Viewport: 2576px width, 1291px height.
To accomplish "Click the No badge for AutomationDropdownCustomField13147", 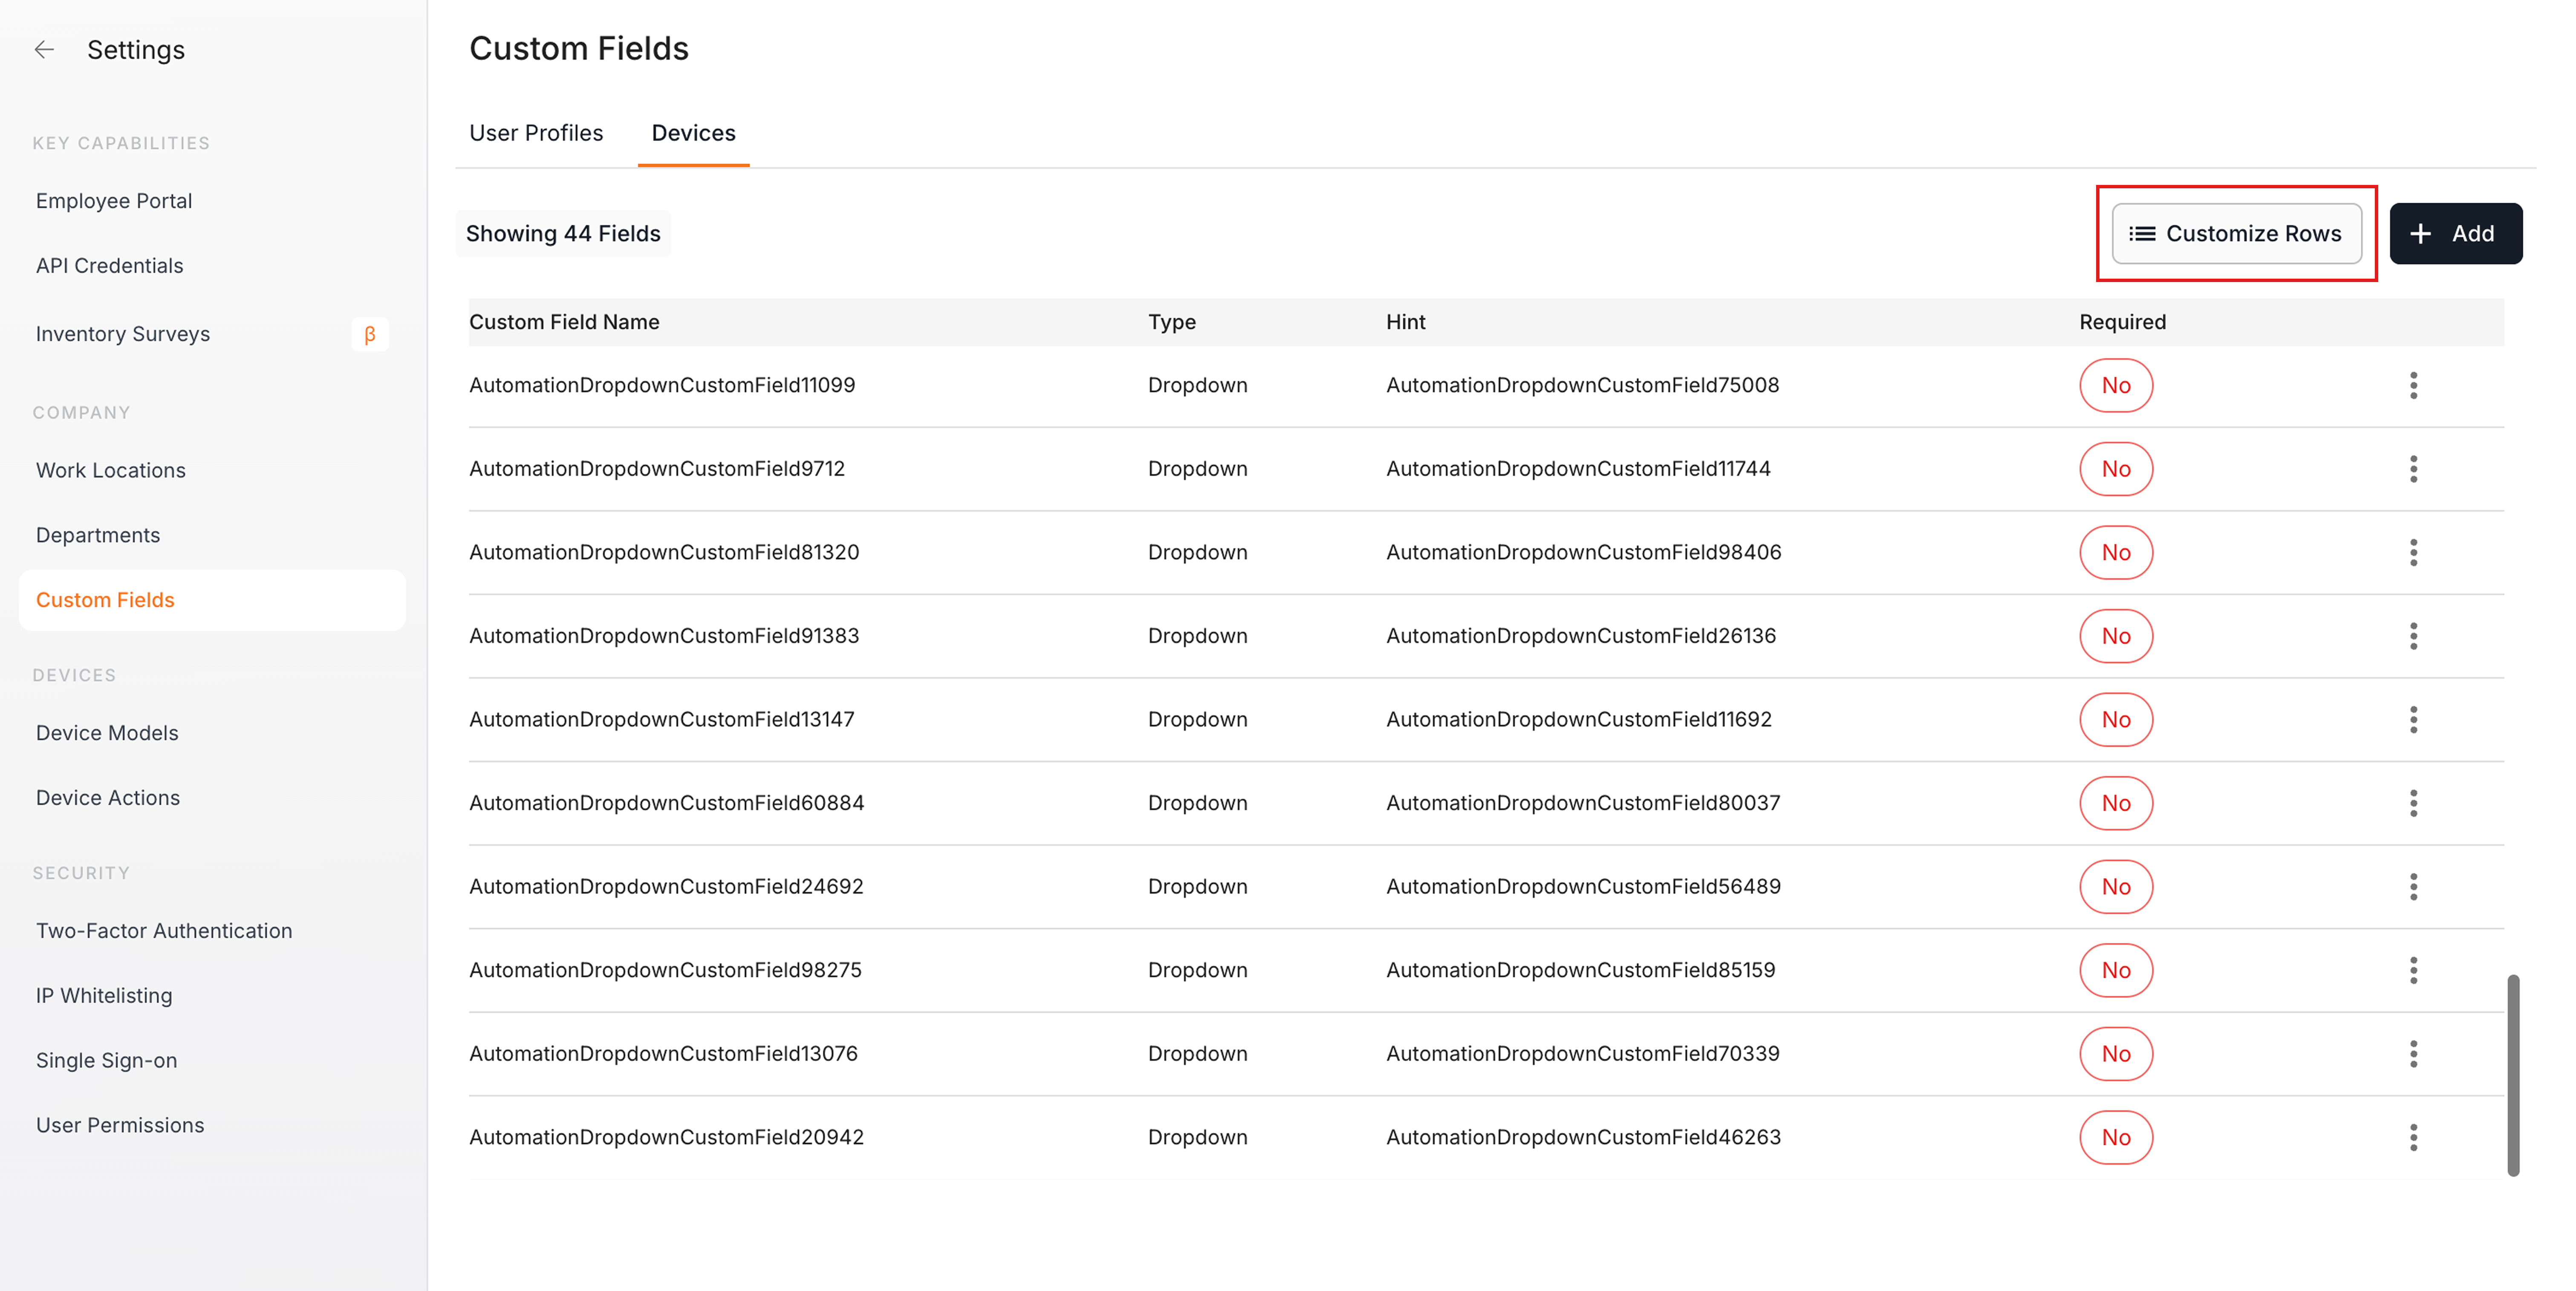I will [x=2116, y=720].
